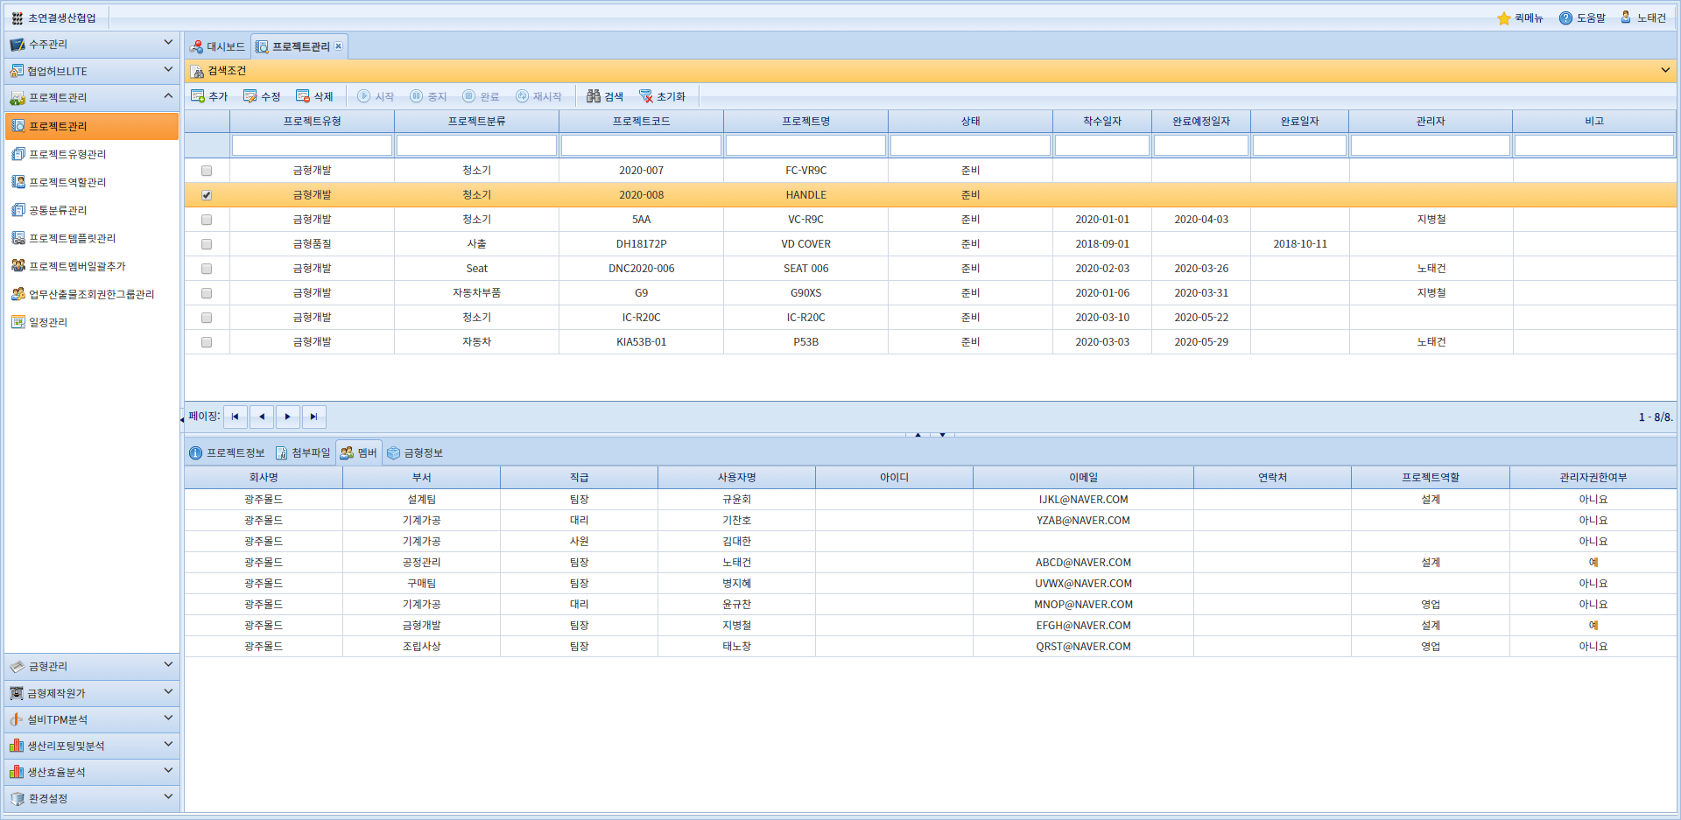Sort by 프로젝트코드 column header
The height and width of the screenshot is (820, 1681).
[642, 122]
